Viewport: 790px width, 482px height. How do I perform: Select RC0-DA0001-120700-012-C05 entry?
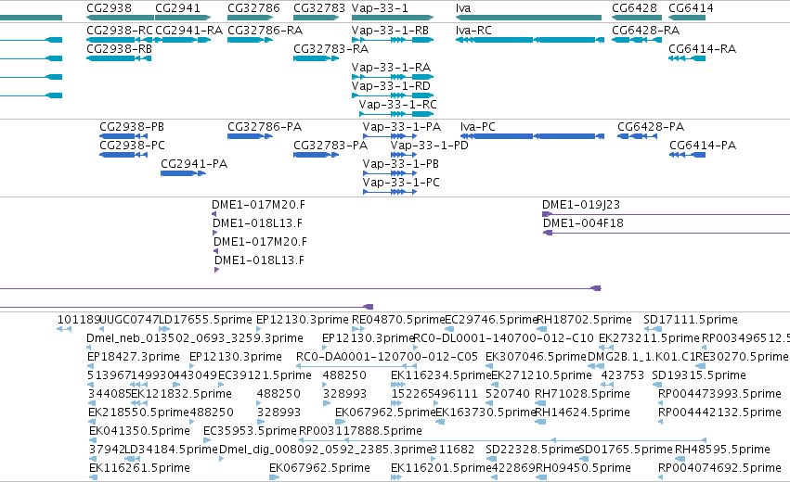(387, 357)
